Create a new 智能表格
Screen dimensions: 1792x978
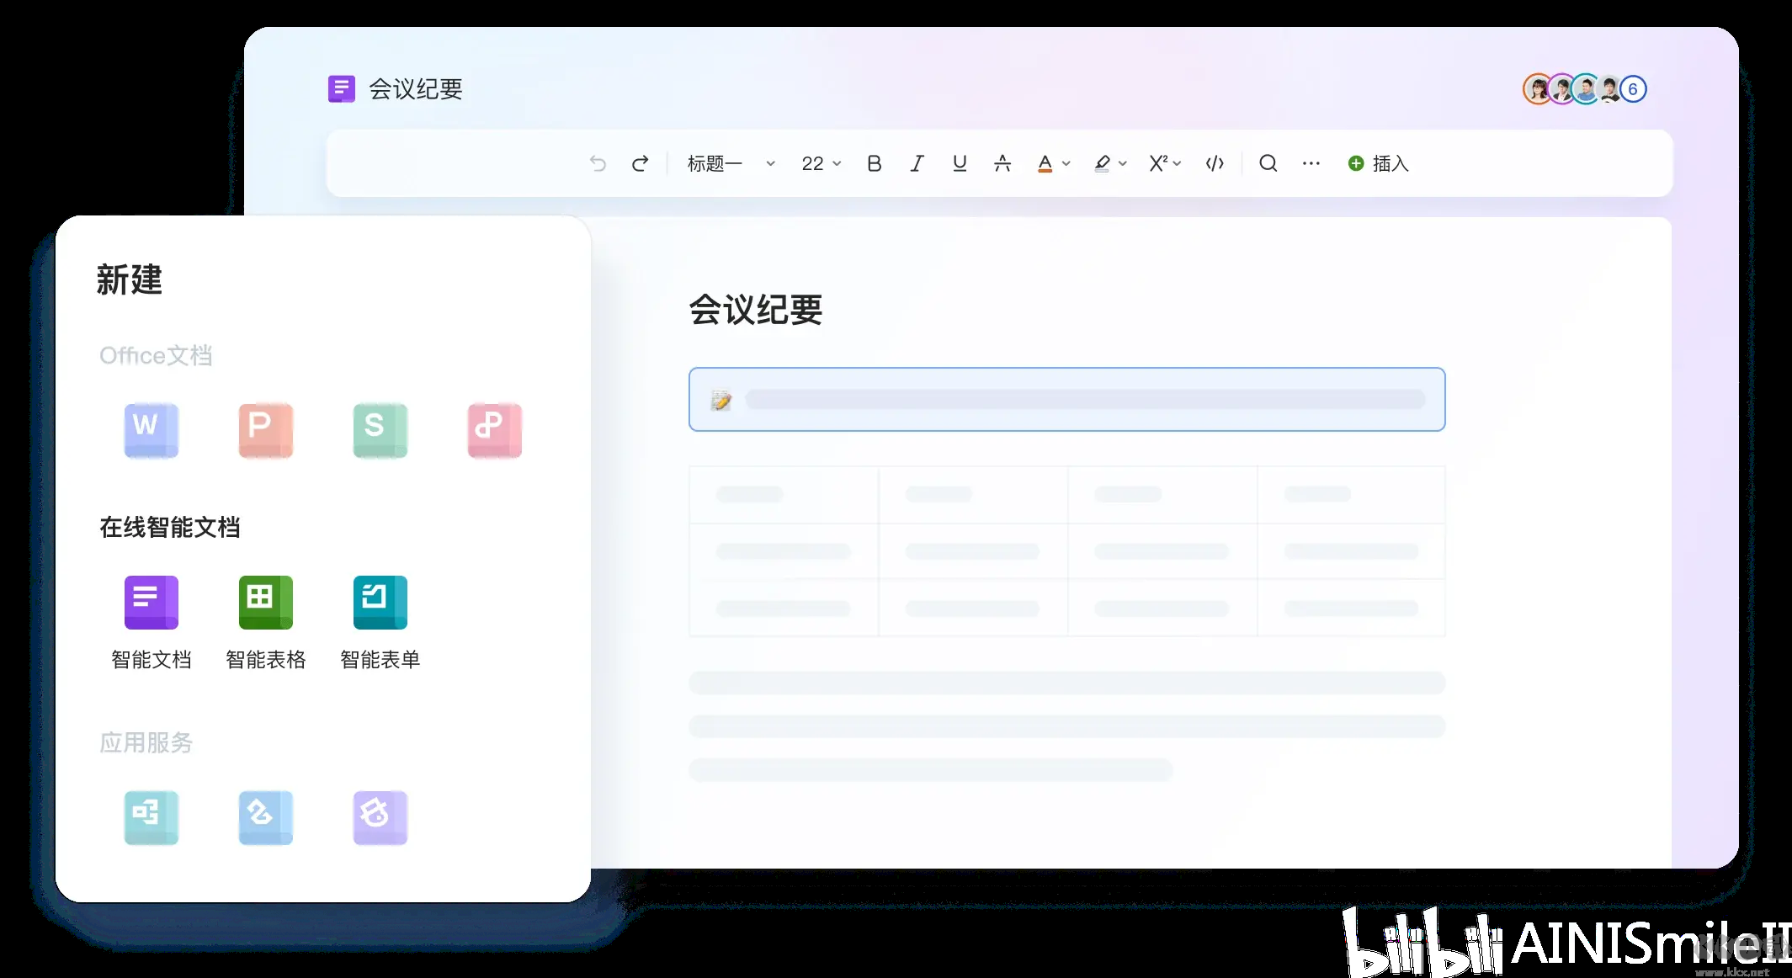tap(266, 603)
